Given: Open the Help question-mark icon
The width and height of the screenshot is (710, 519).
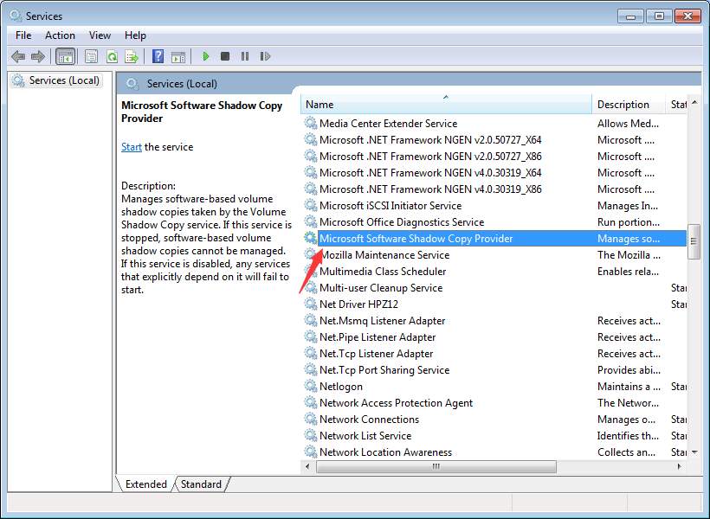Looking at the screenshot, I should click(x=158, y=56).
